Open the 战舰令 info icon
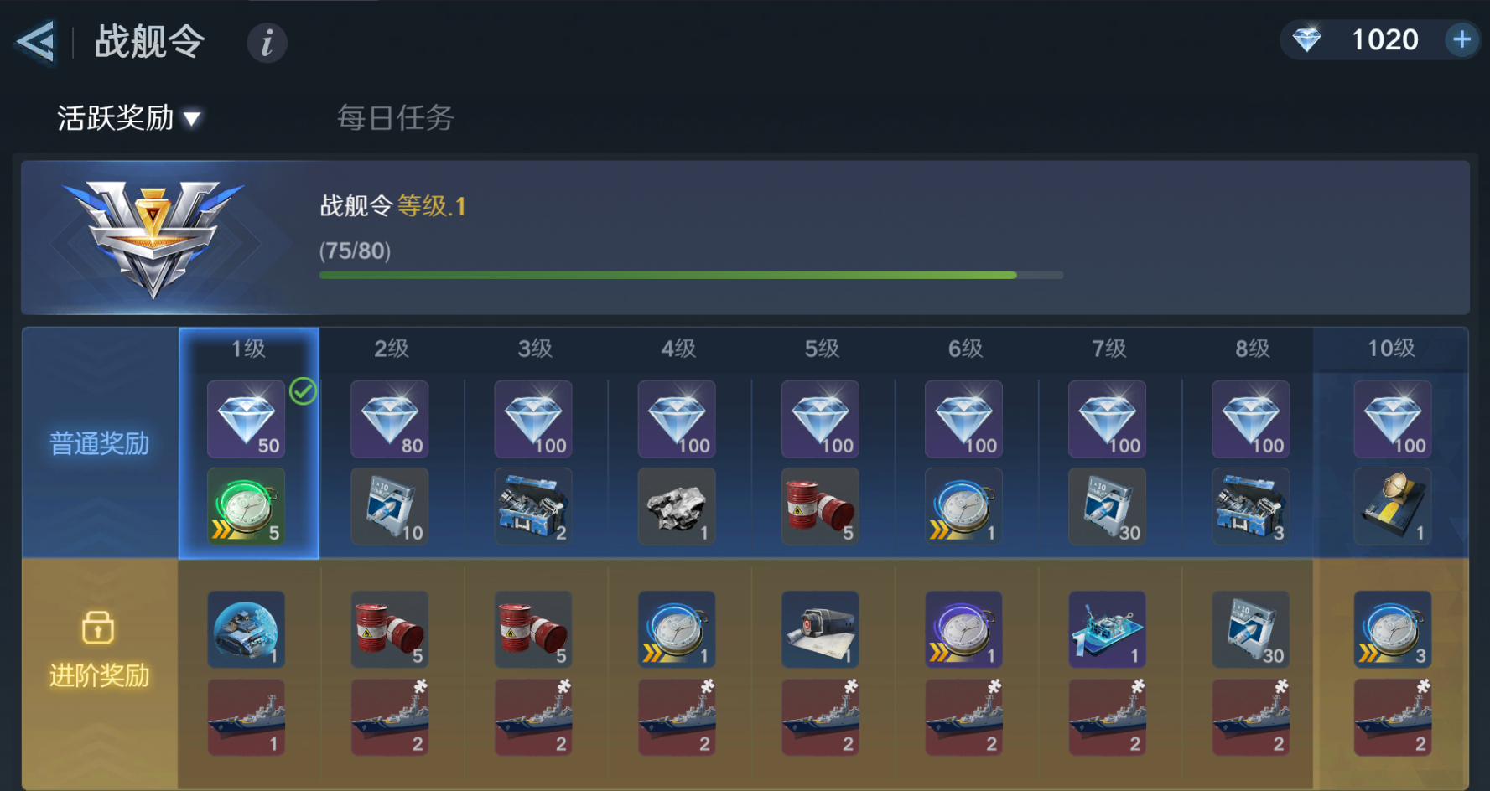Image resolution: width=1490 pixels, height=791 pixels. (267, 42)
